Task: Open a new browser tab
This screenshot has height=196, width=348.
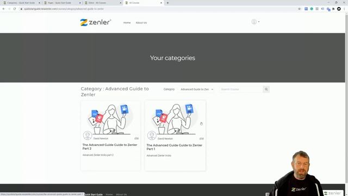Action: (167, 3)
